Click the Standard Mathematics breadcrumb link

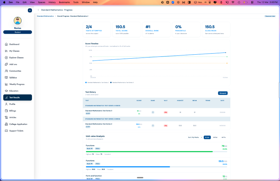point(45,16)
